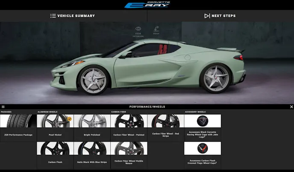This screenshot has height=172, width=294.
Task: Go to Next Steps tab
Action: point(220,16)
